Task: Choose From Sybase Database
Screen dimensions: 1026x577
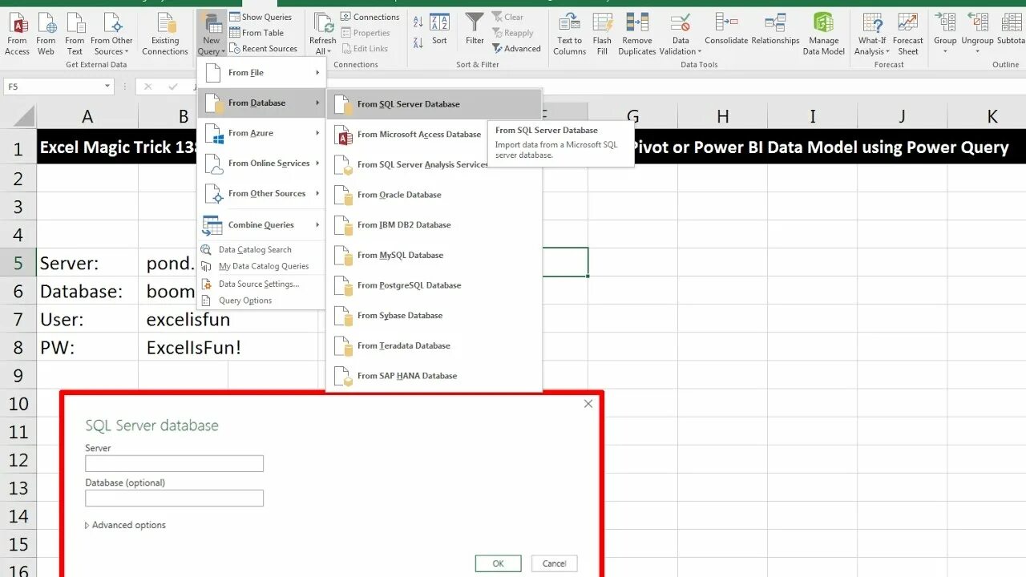Action: [434, 316]
